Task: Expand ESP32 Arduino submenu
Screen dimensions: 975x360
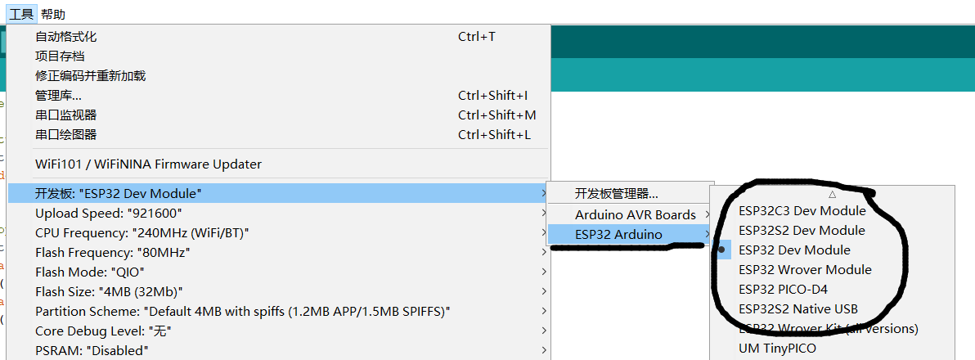Action: [630, 234]
